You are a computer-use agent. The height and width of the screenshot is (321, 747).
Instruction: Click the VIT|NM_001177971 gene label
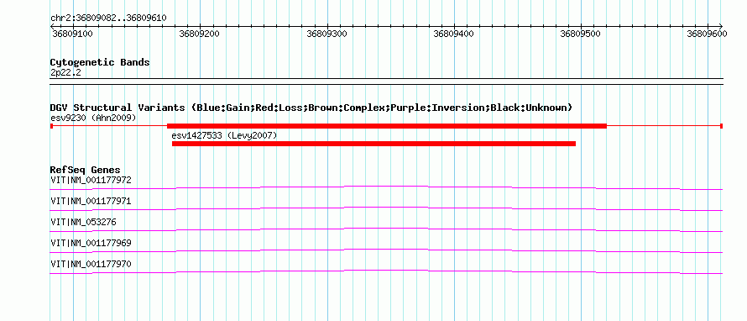(x=91, y=202)
